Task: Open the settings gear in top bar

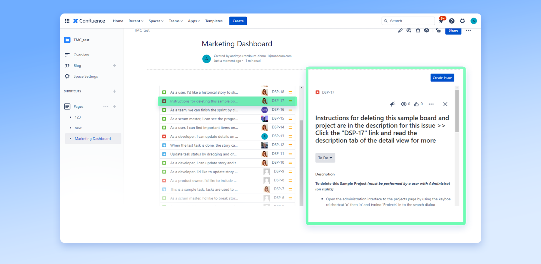Action: point(462,21)
